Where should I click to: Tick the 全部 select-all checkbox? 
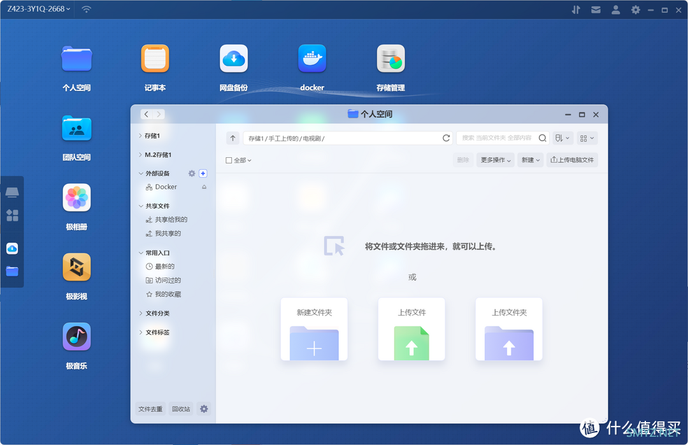tap(229, 160)
